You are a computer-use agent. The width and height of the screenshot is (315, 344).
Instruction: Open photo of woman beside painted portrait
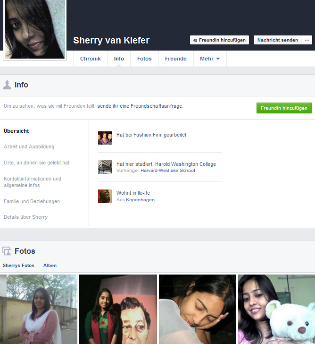(x=118, y=310)
